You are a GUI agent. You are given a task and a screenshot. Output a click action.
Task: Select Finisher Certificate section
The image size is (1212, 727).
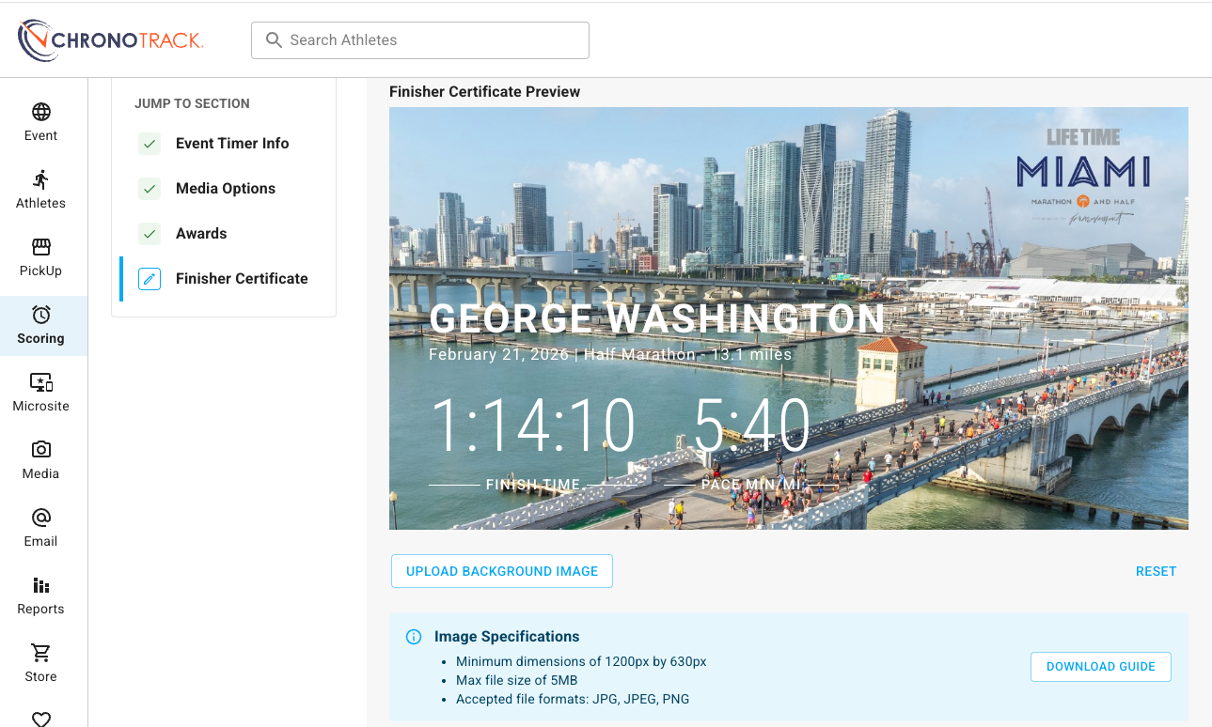(241, 279)
